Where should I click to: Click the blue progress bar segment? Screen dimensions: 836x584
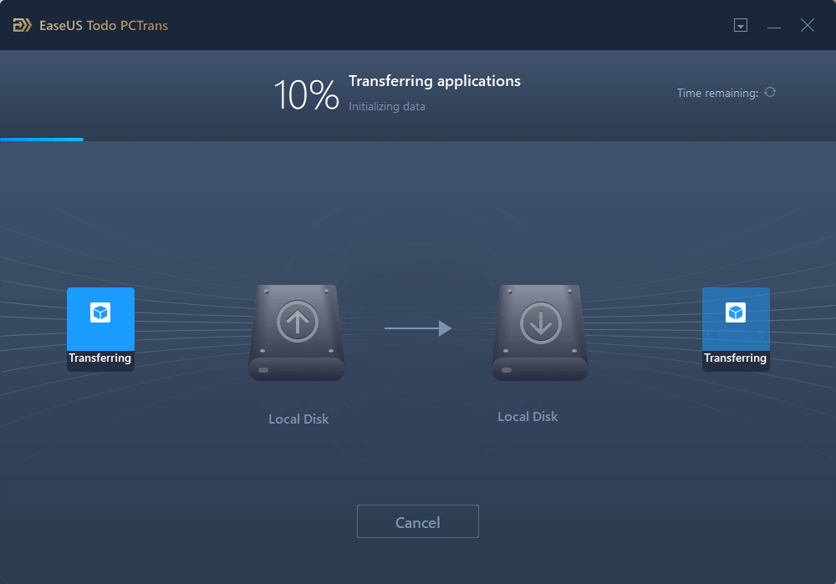coord(42,140)
